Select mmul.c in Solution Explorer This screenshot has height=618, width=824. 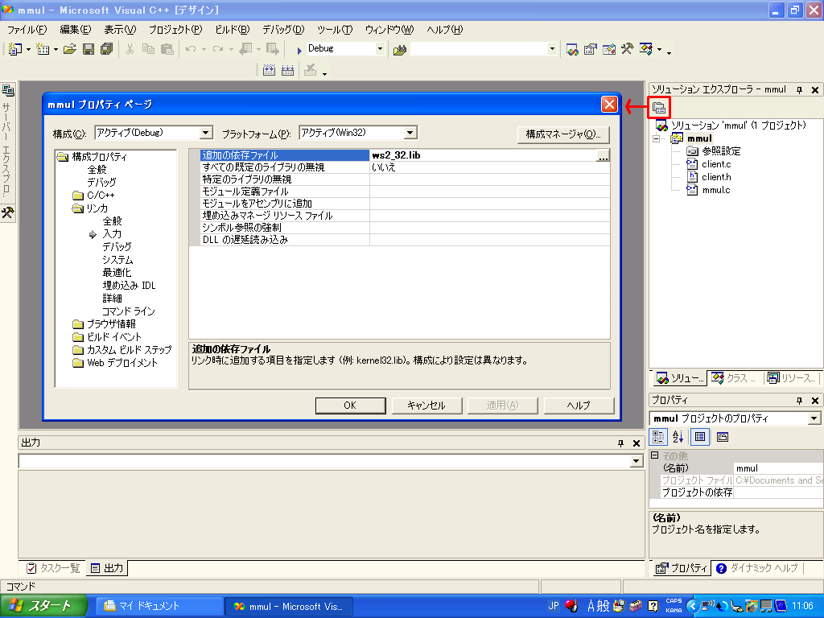[715, 190]
